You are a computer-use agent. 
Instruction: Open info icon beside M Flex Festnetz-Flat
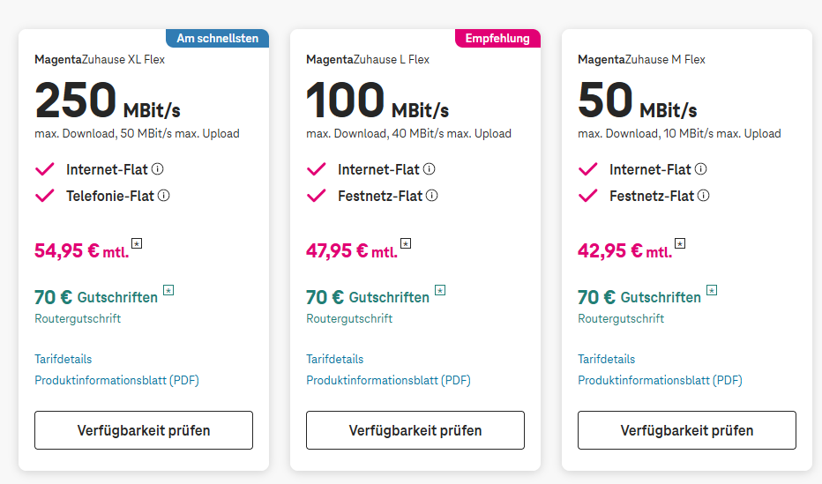703,196
